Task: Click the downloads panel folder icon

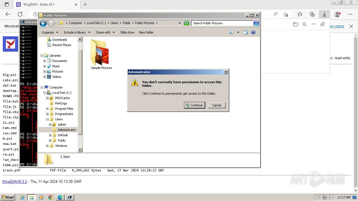Action: point(296,24)
